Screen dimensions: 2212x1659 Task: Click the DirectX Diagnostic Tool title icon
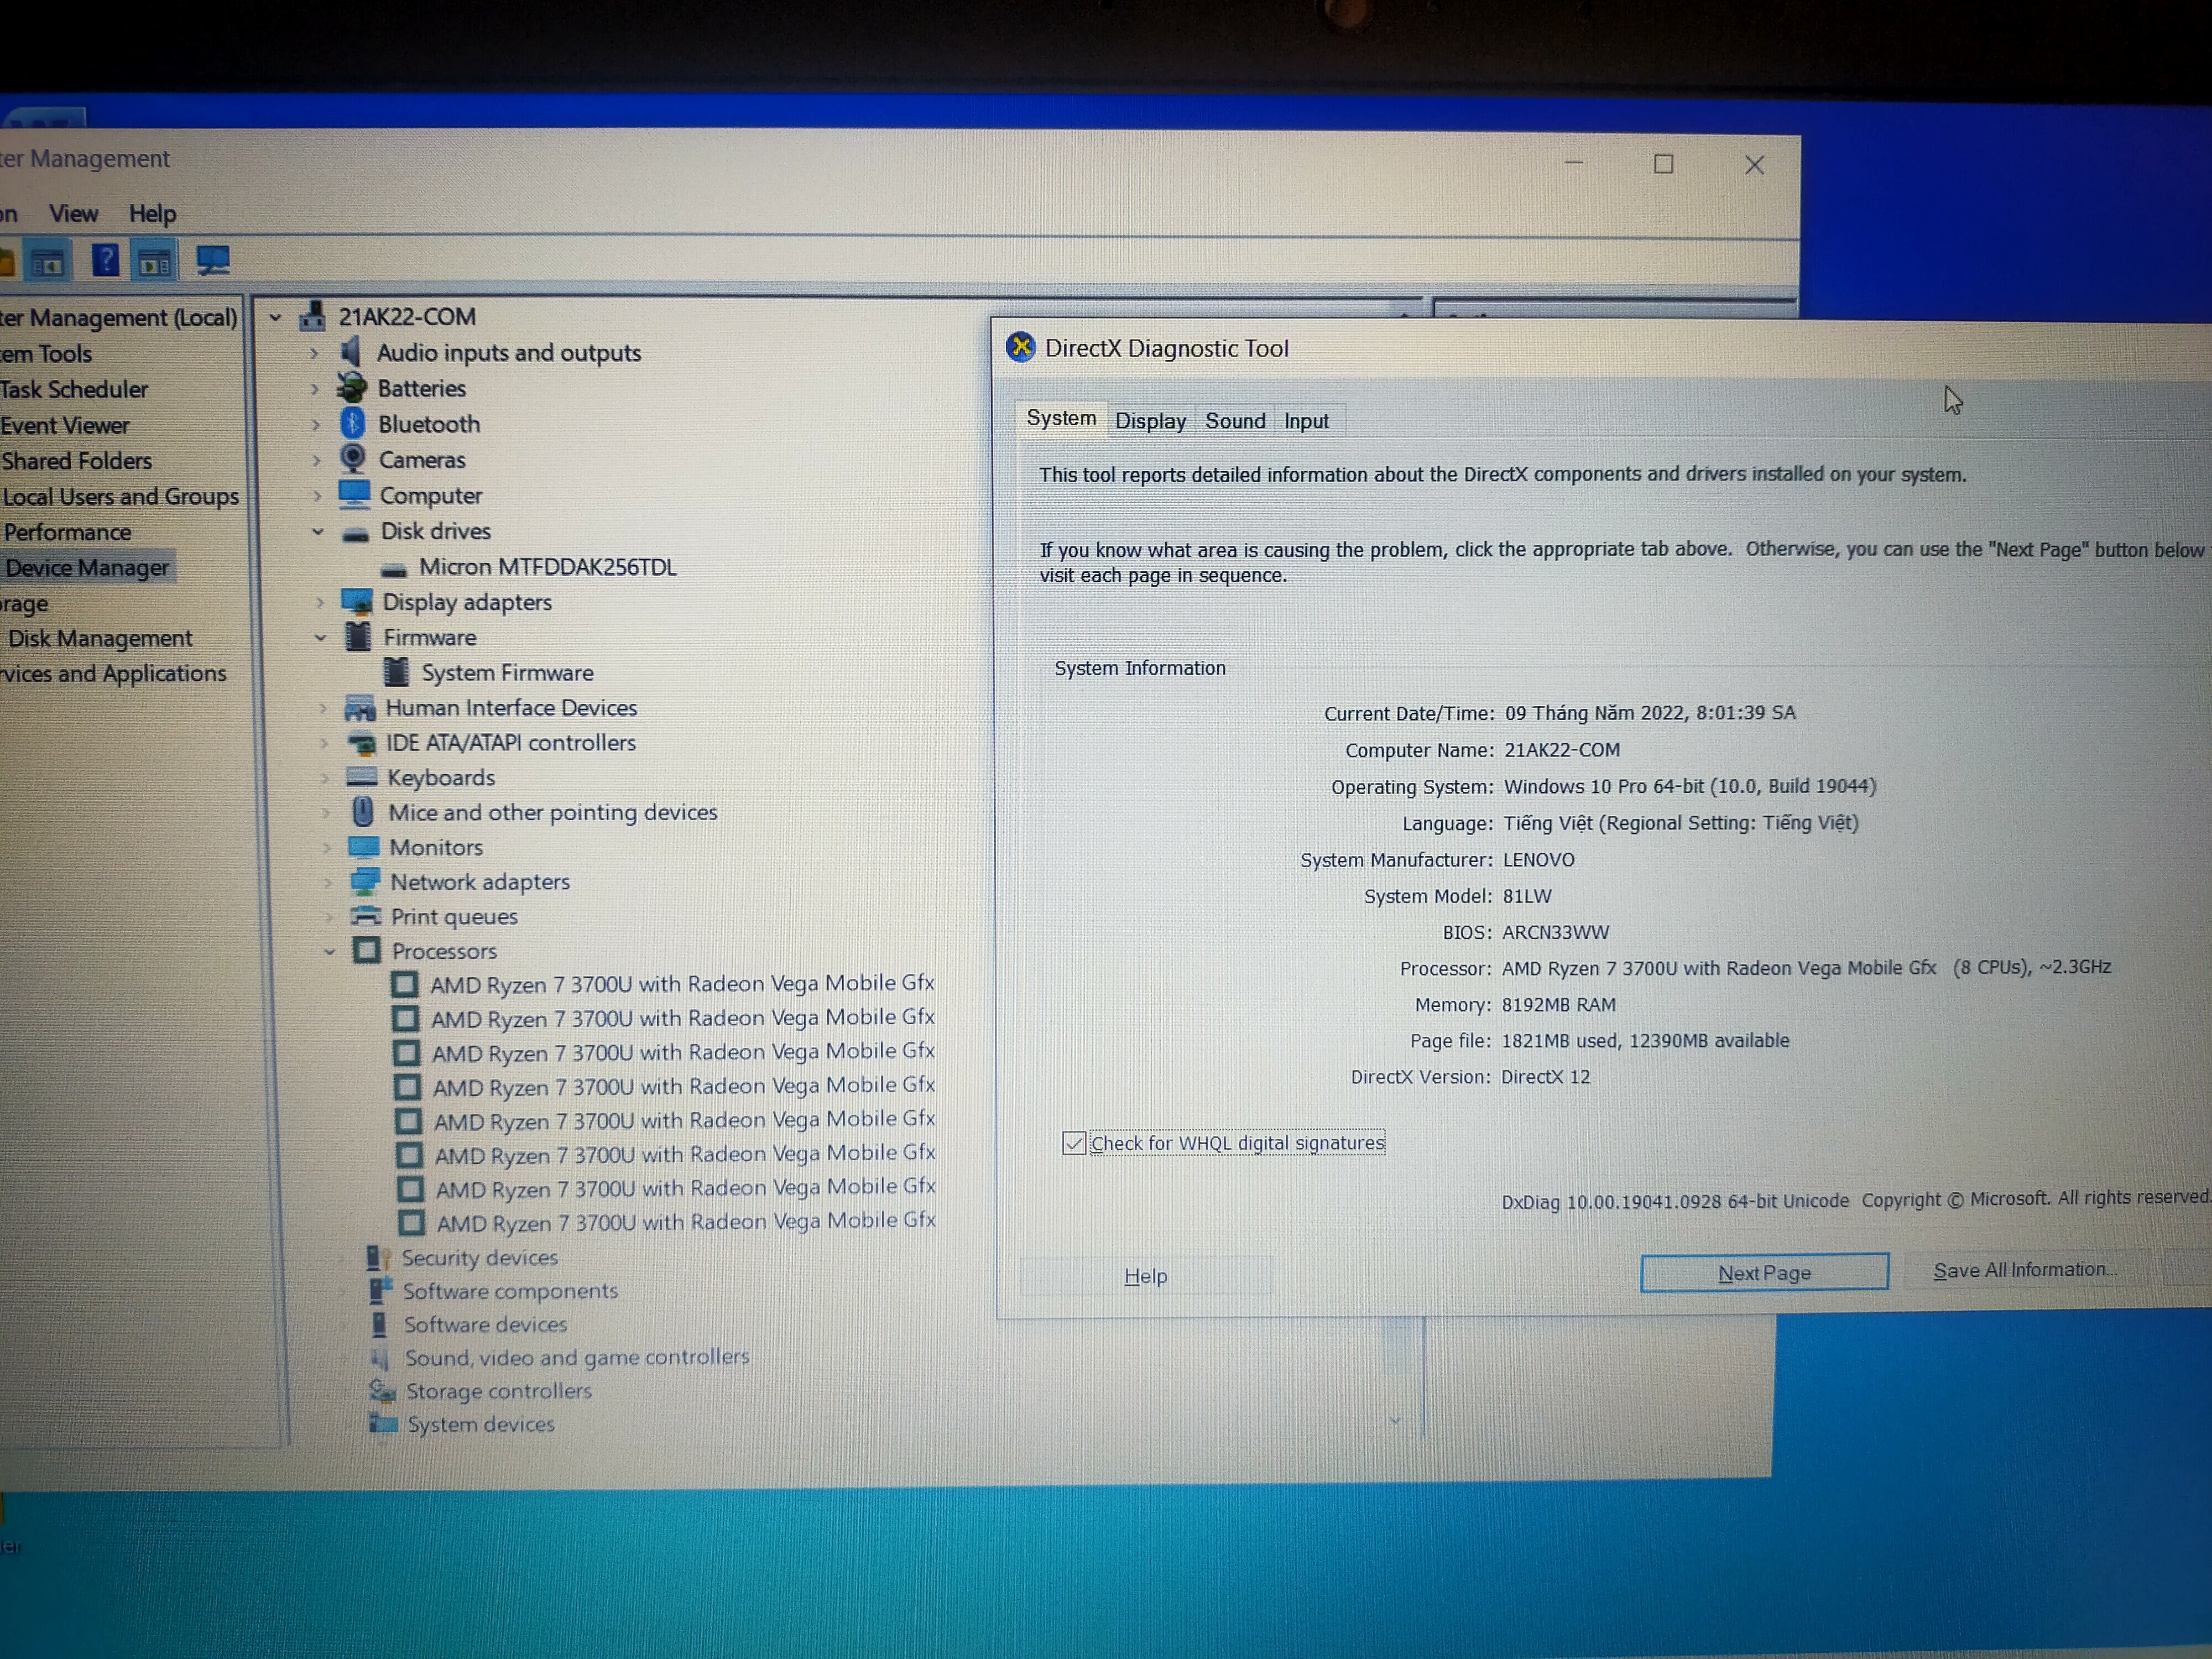coord(1021,347)
